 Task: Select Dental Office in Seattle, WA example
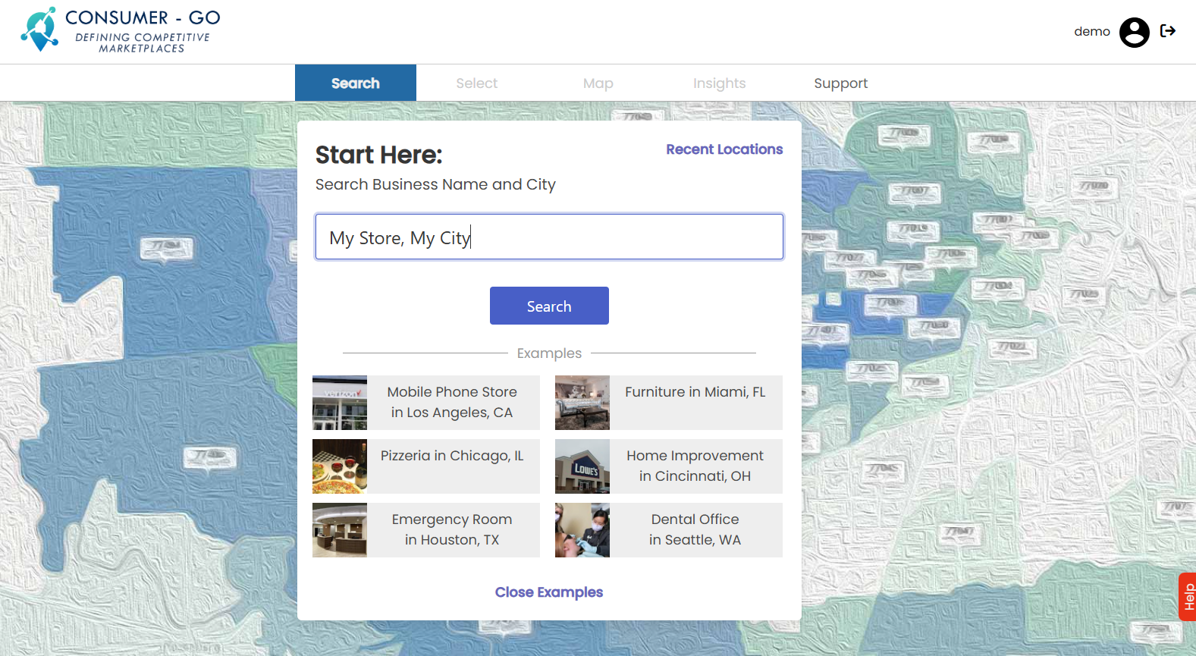(669, 530)
